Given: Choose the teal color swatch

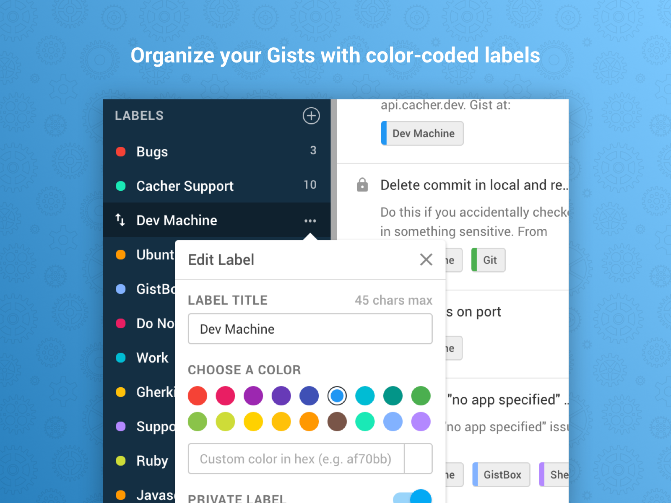Looking at the screenshot, I should click(x=393, y=396).
